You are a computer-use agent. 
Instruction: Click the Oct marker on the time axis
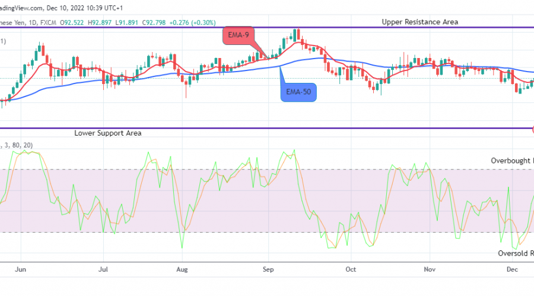pos(350,269)
